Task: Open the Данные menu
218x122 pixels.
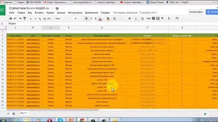Action: [61, 13]
